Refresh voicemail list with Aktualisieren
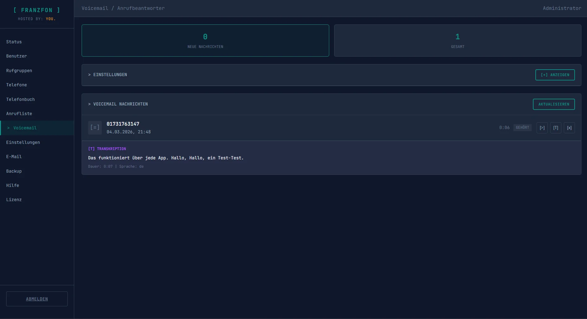 [x=554, y=104]
